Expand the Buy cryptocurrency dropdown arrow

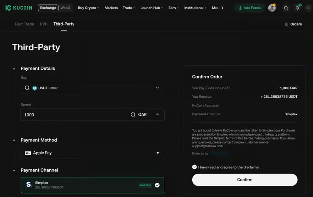157,88
